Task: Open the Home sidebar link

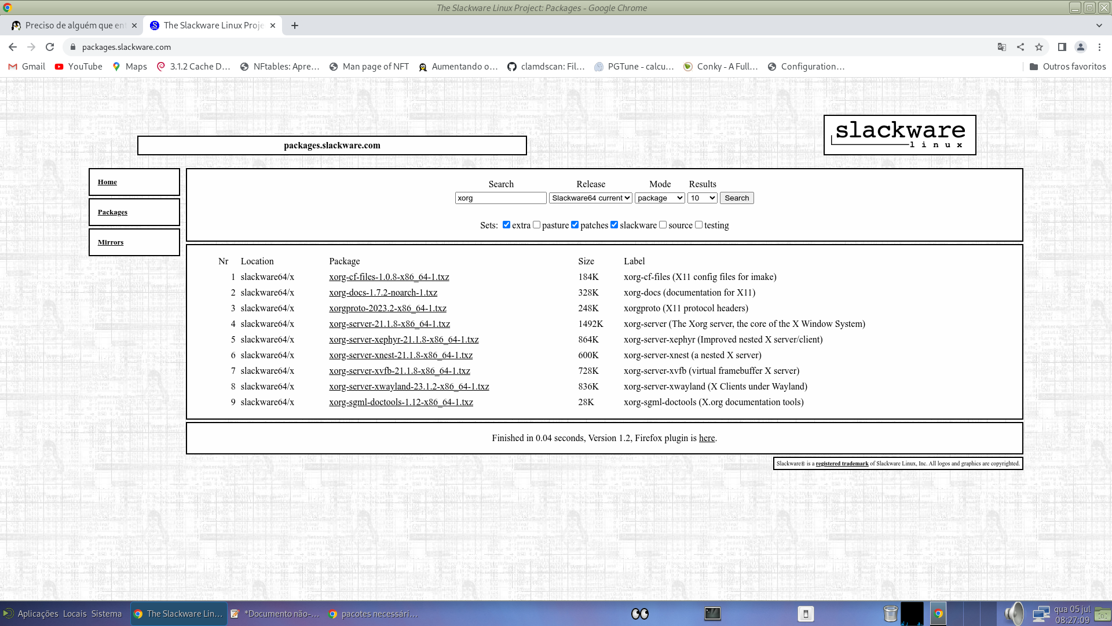Action: pos(107,182)
